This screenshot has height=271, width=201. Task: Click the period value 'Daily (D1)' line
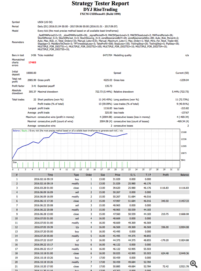(x=77, y=26)
